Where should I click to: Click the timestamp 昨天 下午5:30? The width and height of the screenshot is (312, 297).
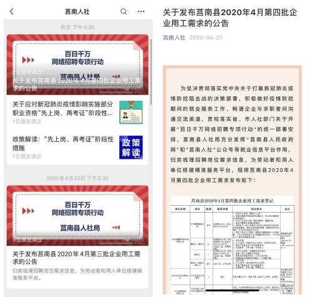(77, 28)
